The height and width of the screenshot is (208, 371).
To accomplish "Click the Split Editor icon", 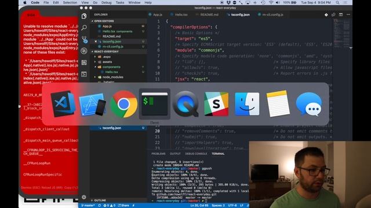I will 341,14.
